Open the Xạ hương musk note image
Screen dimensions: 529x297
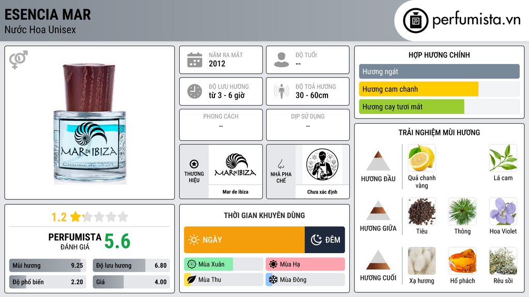click(422, 261)
